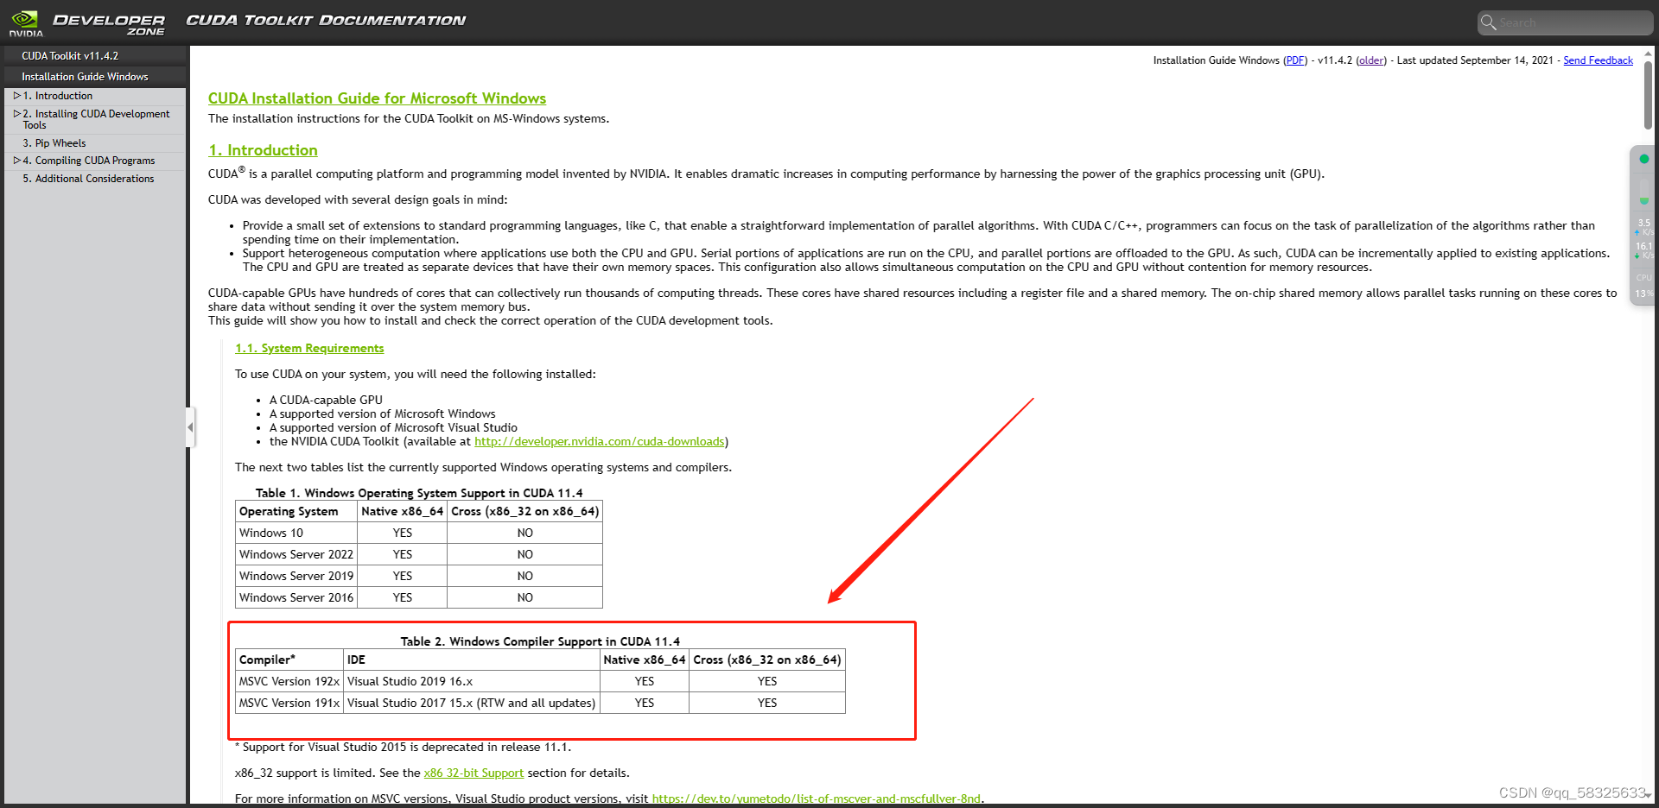The image size is (1659, 808).
Task: Open '1. Introduction' in the sidebar
Action: click(x=58, y=96)
